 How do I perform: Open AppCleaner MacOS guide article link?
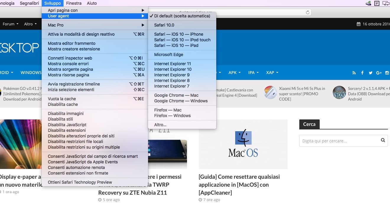(239, 185)
